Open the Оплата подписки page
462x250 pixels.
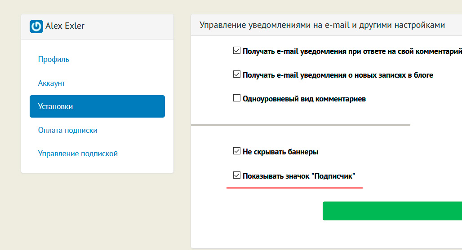click(67, 130)
